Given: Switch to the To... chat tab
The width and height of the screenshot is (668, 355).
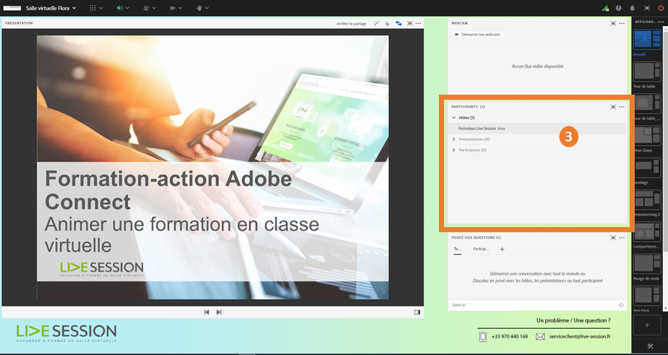Looking at the screenshot, I should pos(457,249).
